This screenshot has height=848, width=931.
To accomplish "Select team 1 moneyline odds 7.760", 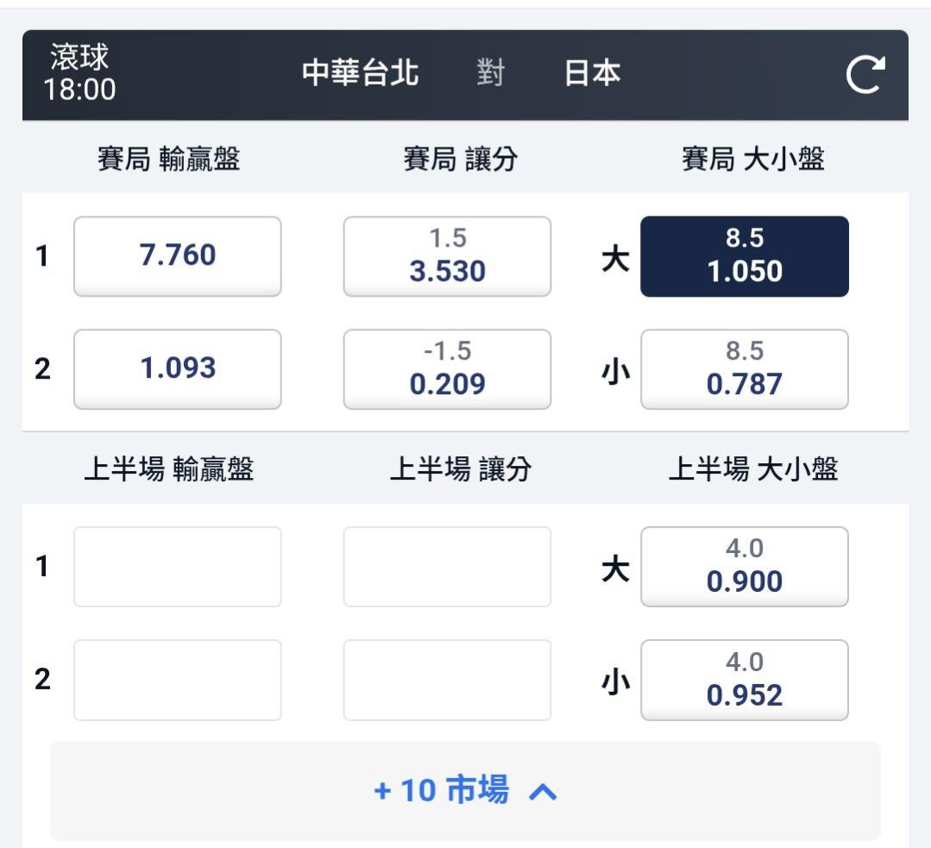I will coord(178,256).
